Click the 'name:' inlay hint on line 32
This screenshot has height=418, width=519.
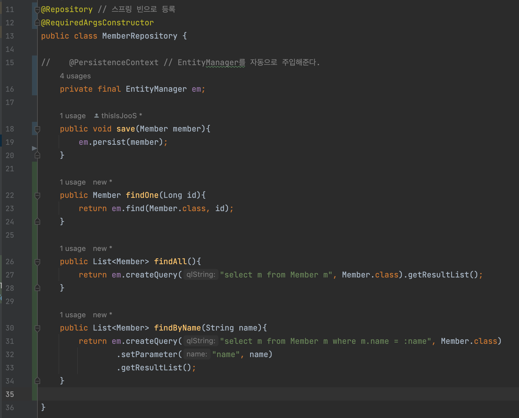pos(197,354)
